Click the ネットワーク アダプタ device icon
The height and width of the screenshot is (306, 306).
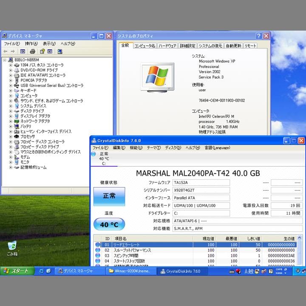[17, 121]
